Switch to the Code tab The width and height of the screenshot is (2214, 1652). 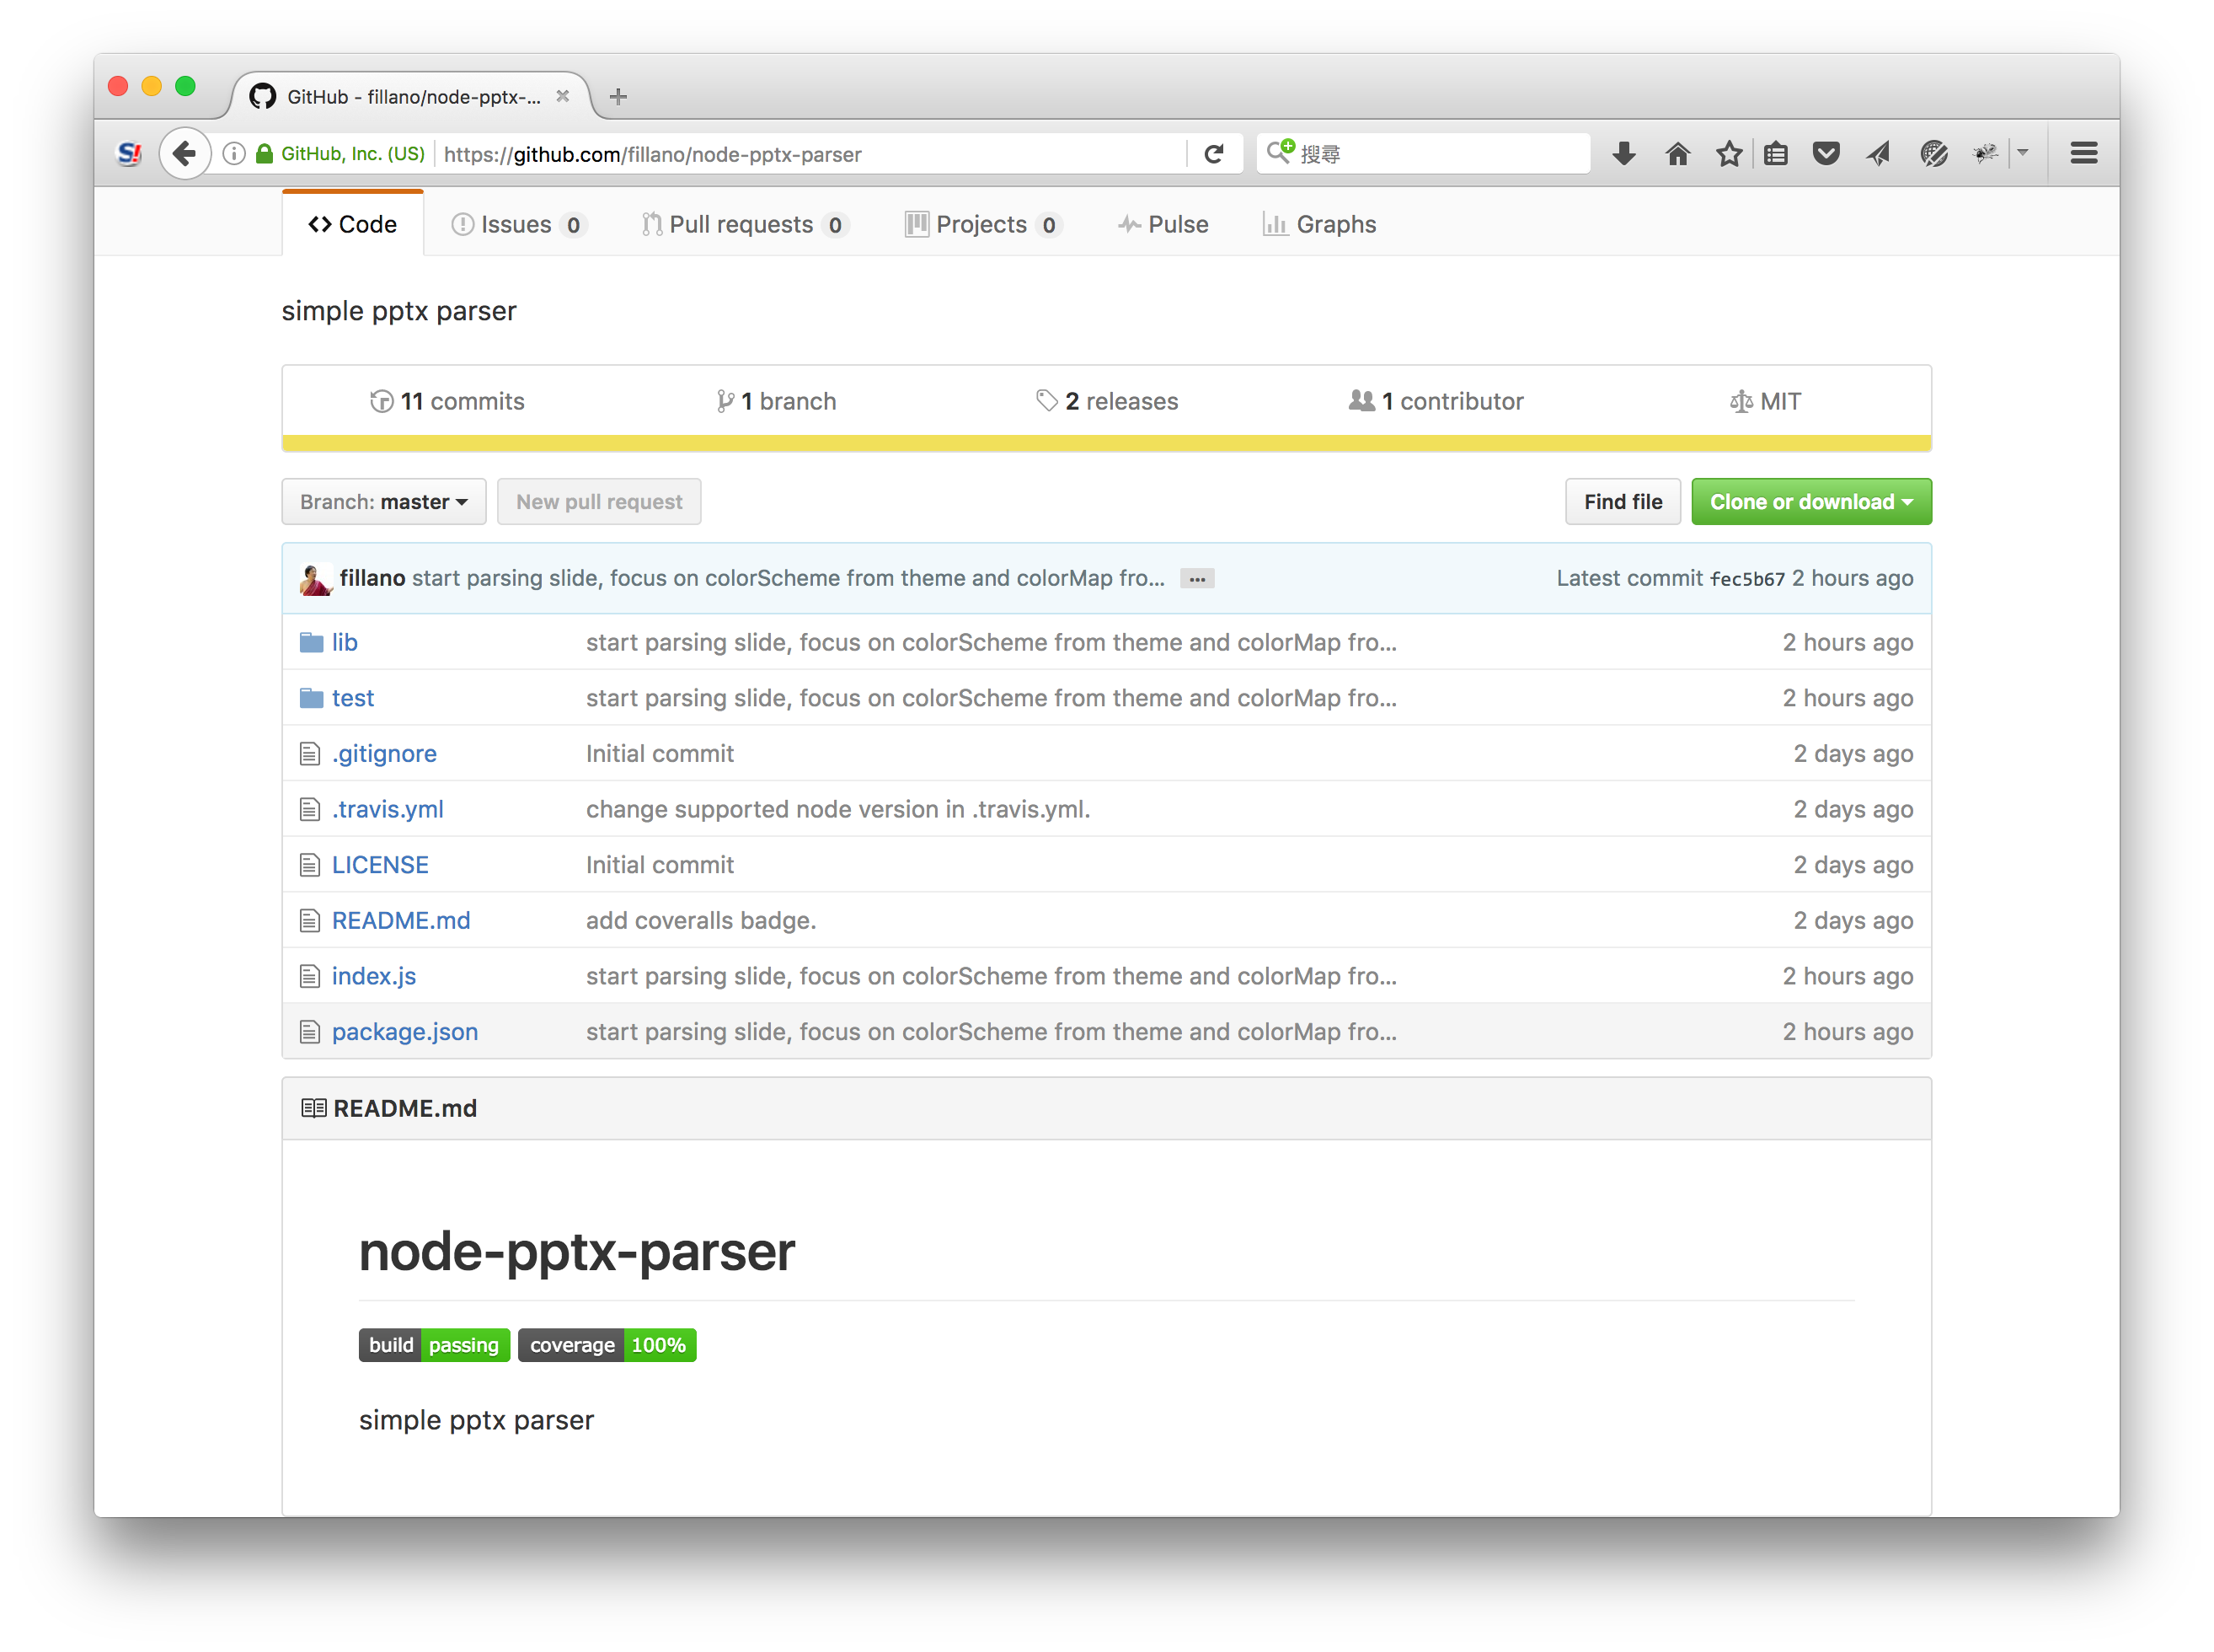coord(353,224)
